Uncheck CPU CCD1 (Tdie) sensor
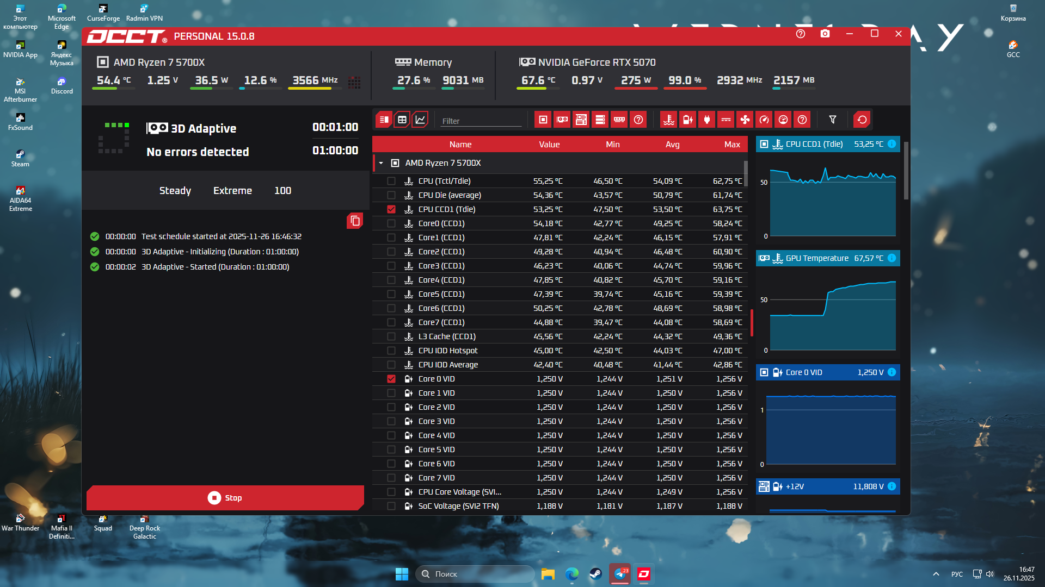 pos(391,209)
